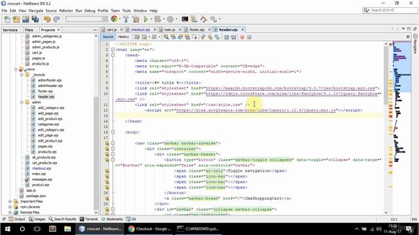Minimize the Projects panel with the dash icon

pos(96,30)
